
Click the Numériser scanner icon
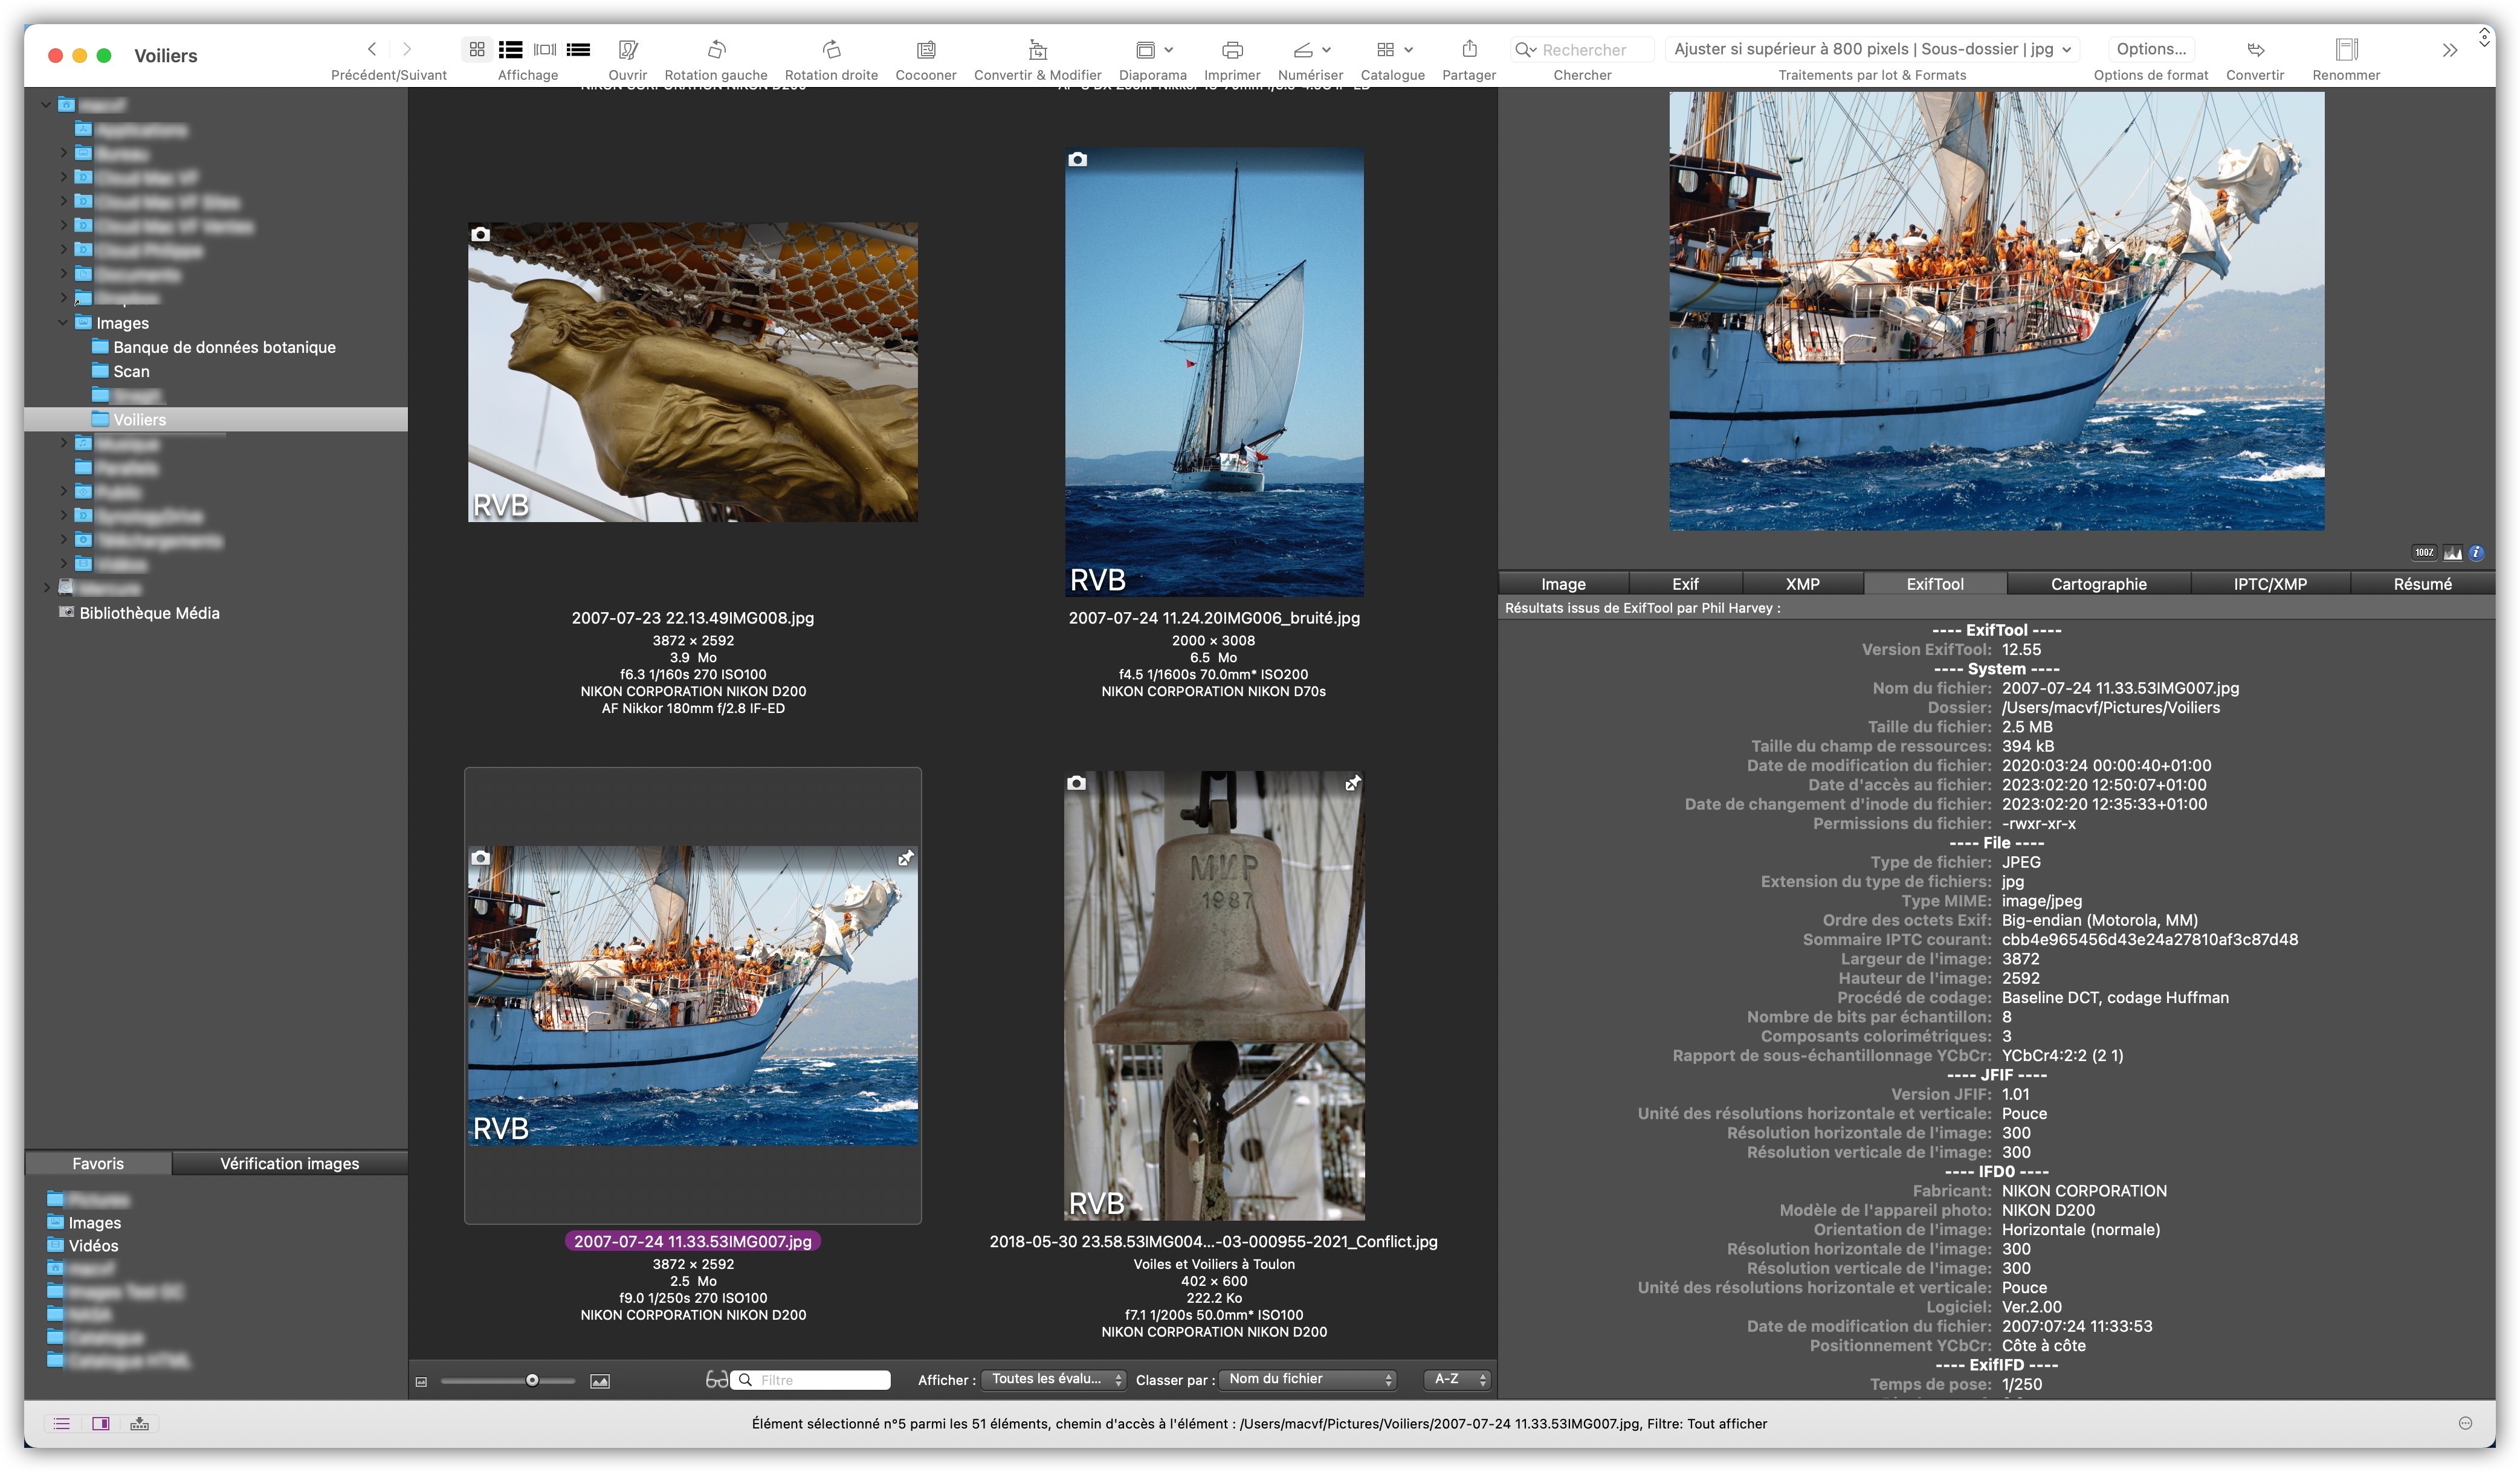click(x=1303, y=49)
